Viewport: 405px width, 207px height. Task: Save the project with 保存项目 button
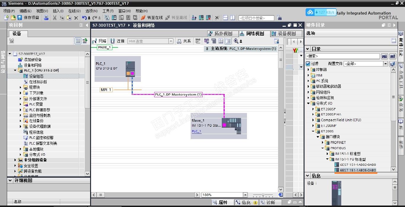(x=29, y=18)
